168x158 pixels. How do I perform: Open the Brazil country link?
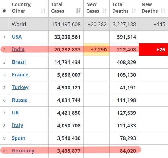[19, 62]
